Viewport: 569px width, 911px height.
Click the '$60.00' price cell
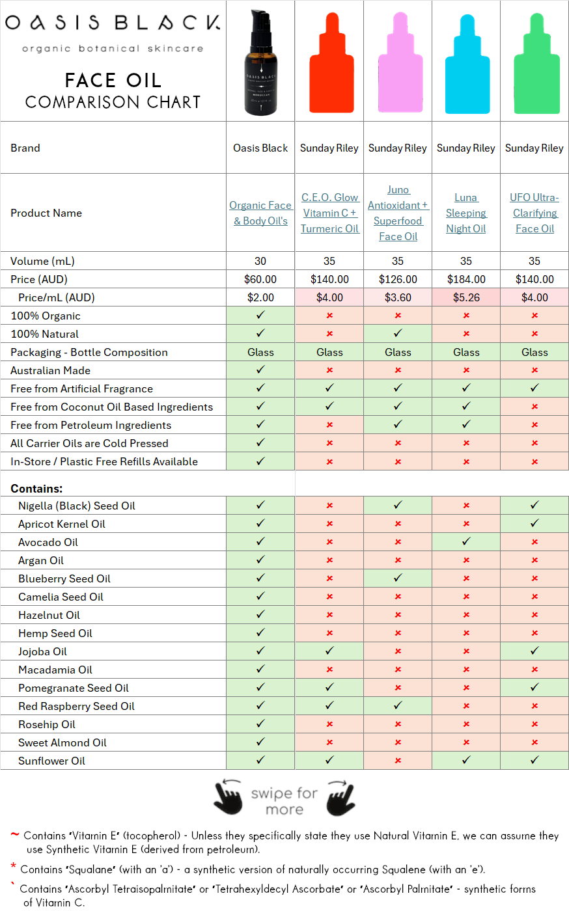click(x=260, y=279)
